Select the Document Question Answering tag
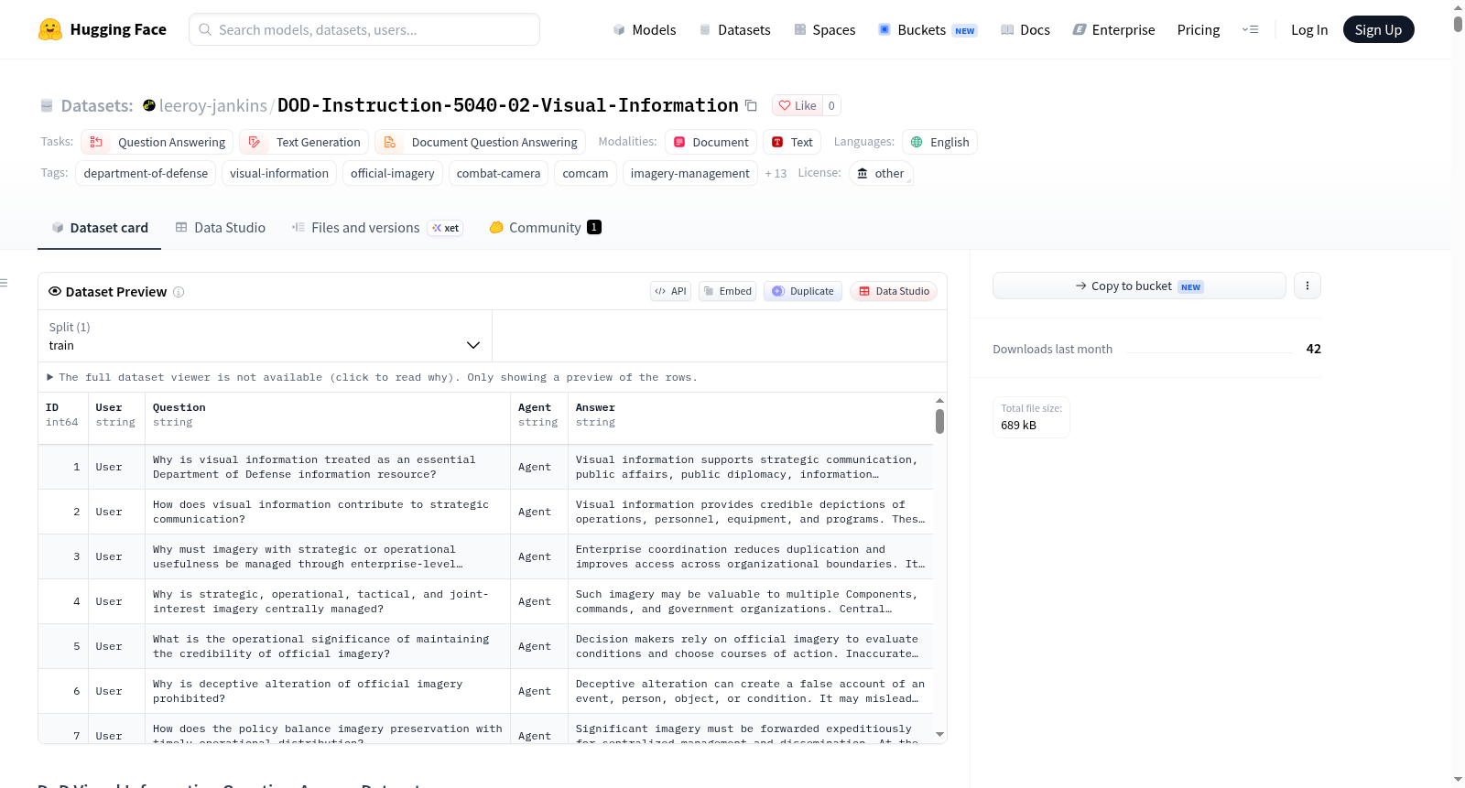The image size is (1465, 788). (x=480, y=142)
